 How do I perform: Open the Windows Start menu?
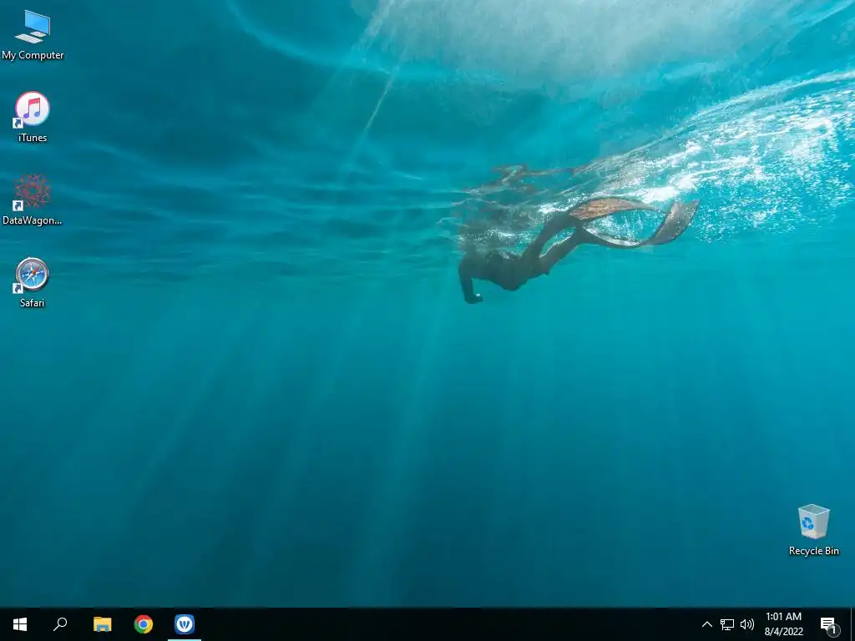[20, 624]
